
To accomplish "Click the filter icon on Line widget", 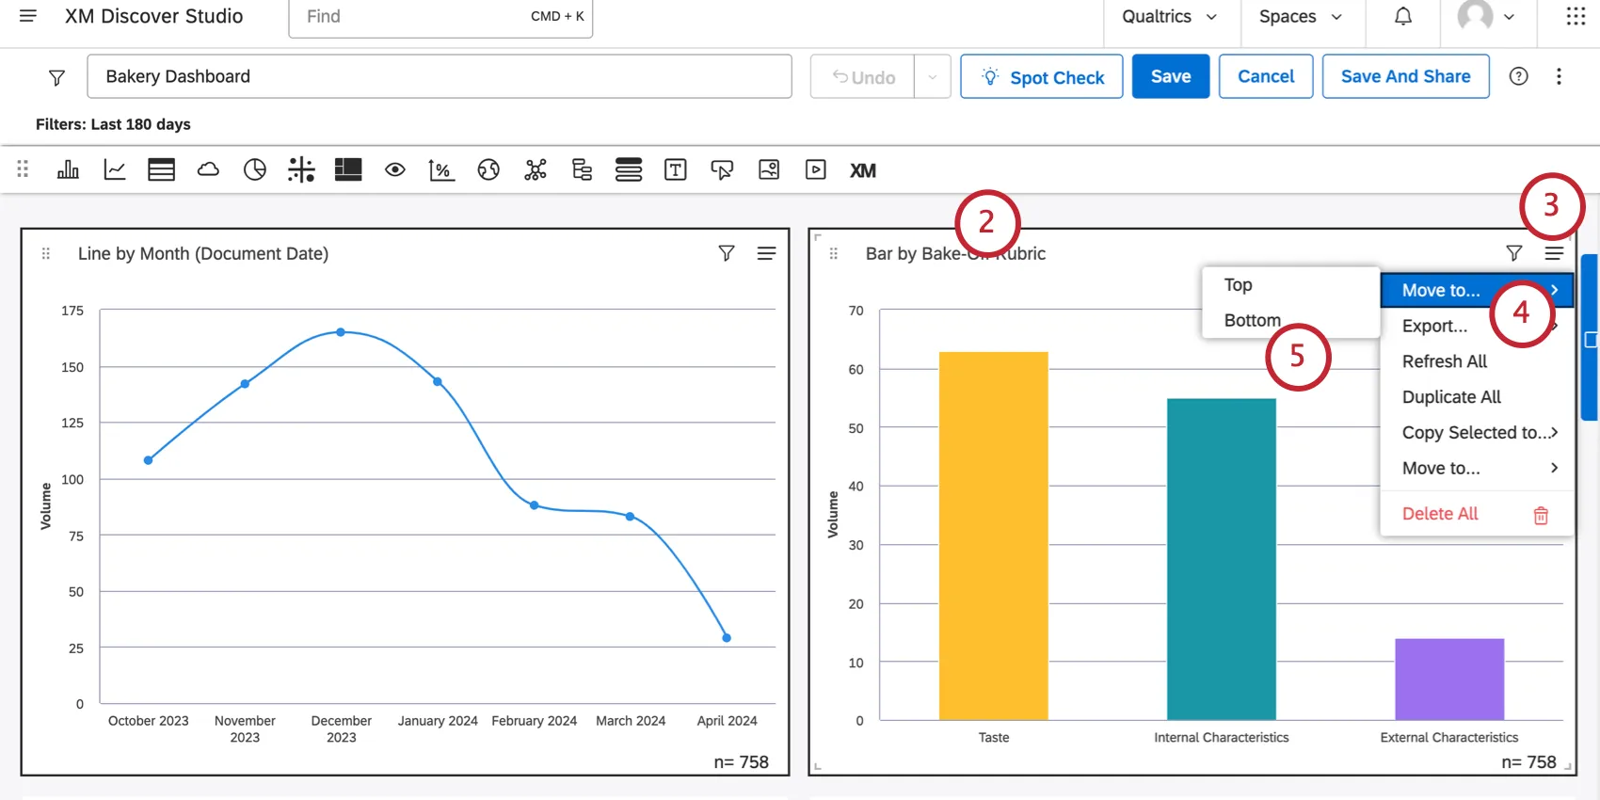I will (x=727, y=253).
